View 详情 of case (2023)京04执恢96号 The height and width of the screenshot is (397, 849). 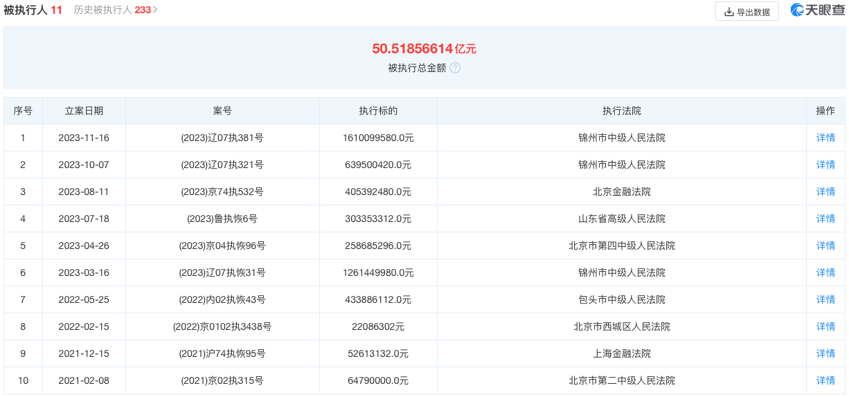click(x=825, y=246)
